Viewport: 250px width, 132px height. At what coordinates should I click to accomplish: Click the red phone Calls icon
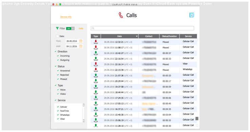click(x=121, y=15)
